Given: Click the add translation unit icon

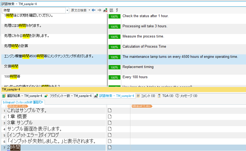Looking at the screenshot, I should tap(111, 10).
